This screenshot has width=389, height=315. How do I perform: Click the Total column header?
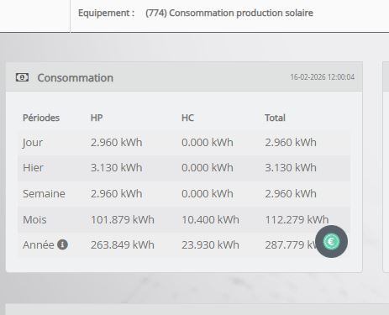(x=275, y=118)
